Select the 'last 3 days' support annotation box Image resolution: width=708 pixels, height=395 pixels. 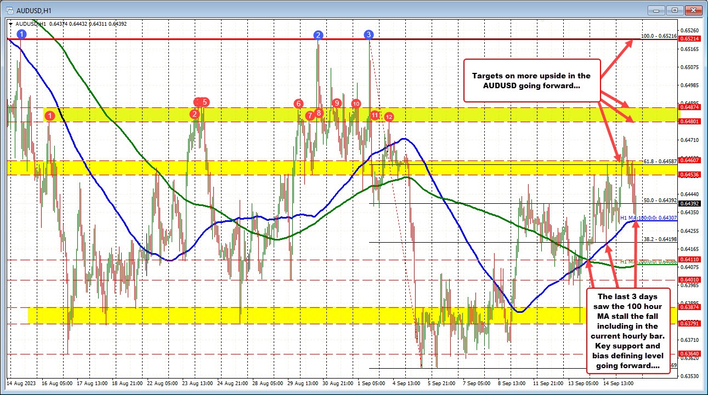(x=628, y=331)
